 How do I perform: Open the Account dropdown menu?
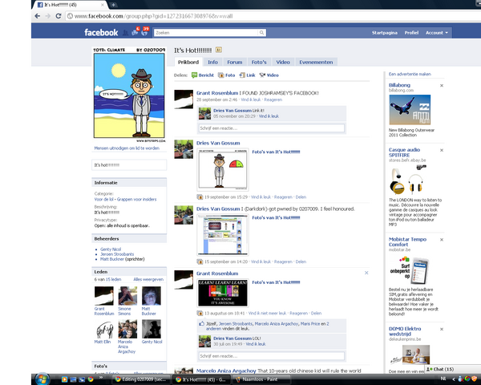click(437, 33)
